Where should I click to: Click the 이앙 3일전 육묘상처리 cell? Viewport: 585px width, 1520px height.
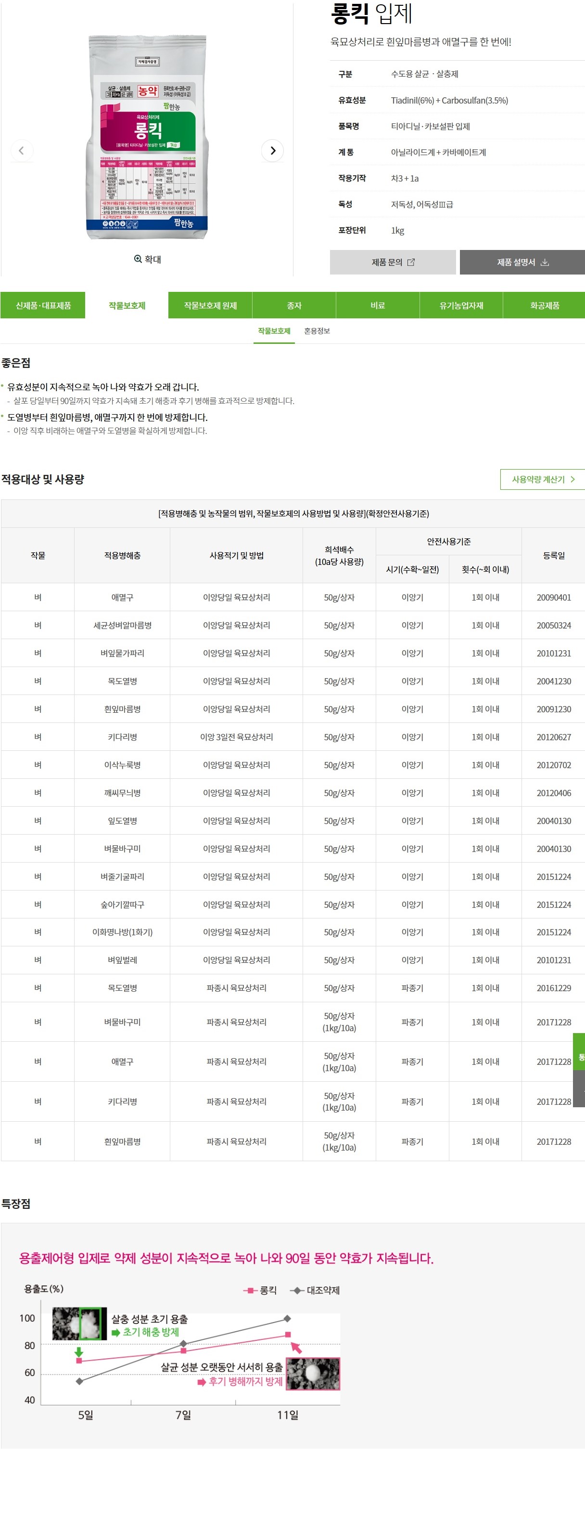point(236,737)
